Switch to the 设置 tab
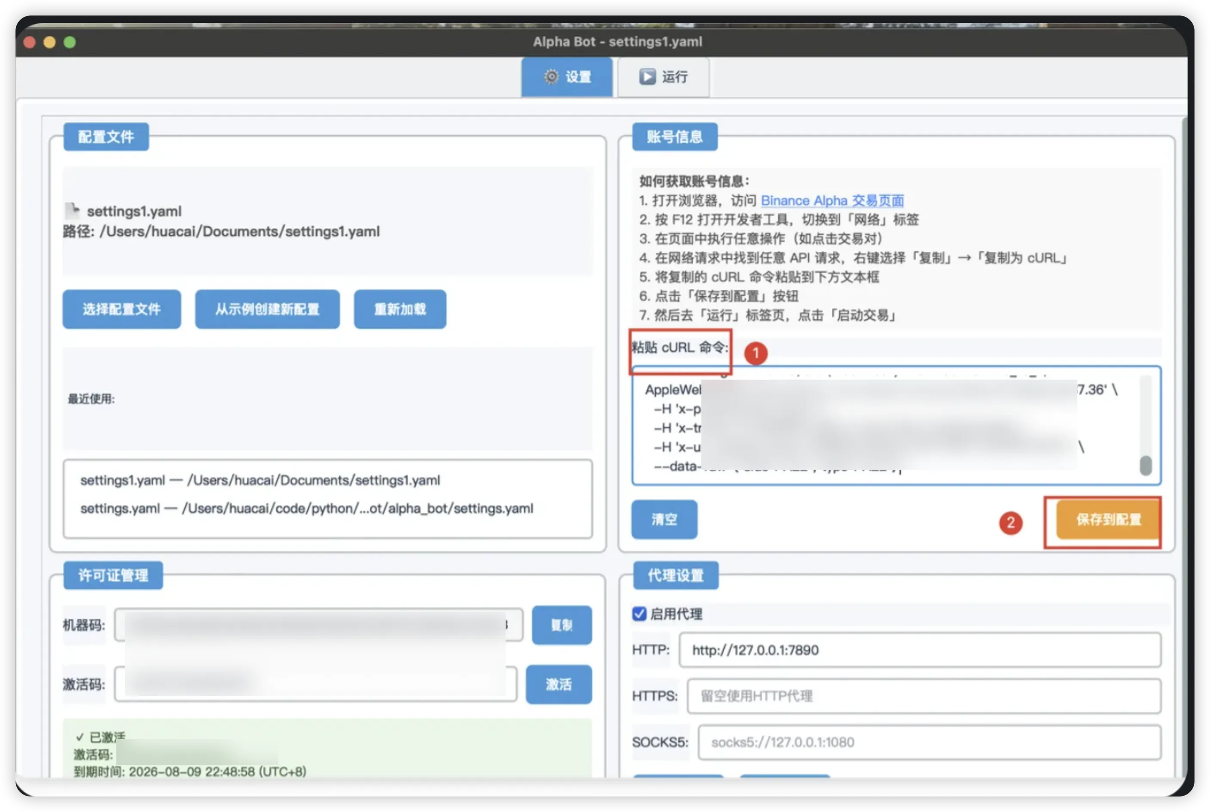 [x=567, y=77]
